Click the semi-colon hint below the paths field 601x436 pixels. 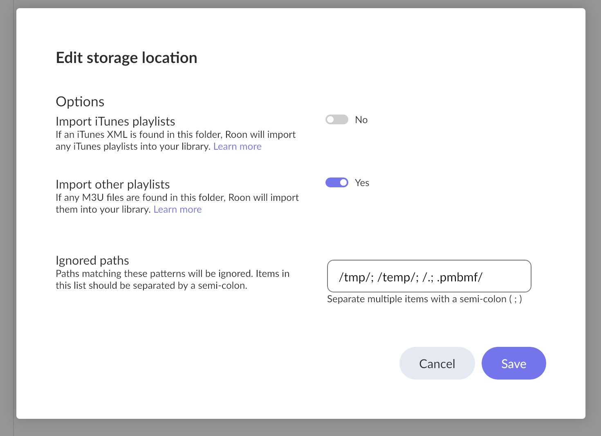click(424, 299)
